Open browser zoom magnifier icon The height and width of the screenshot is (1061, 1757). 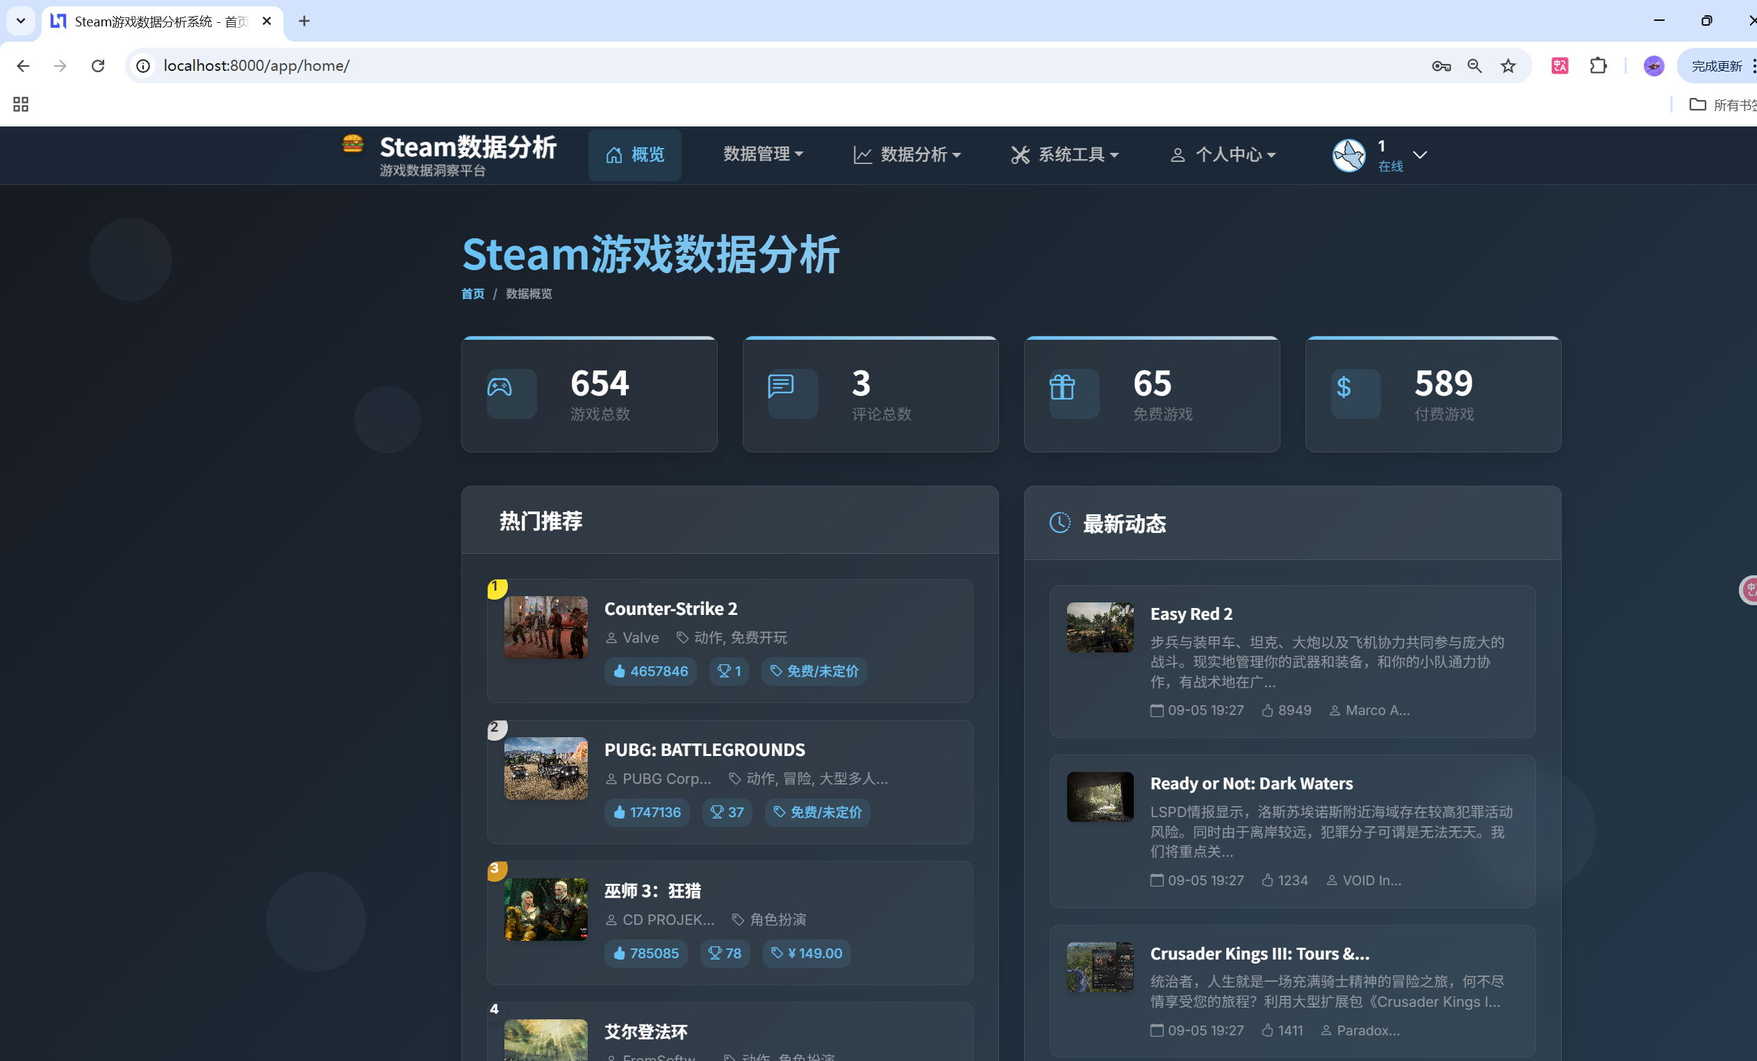coord(1475,65)
